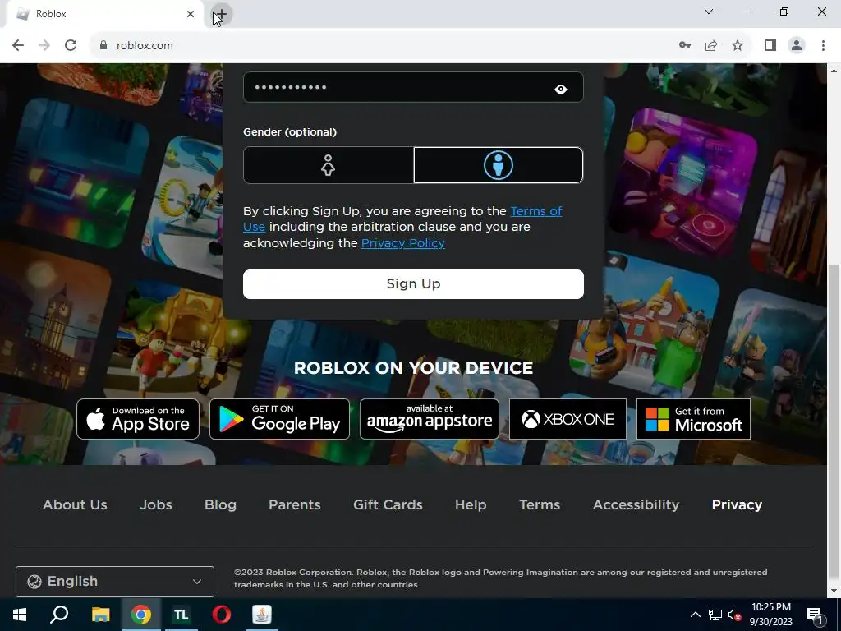This screenshot has height=631, width=841.
Task: Toggle the browser side panel
Action: 770,46
